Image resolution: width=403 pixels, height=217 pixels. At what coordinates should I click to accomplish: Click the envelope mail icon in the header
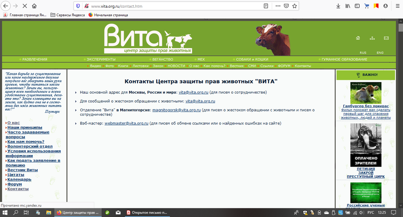click(386, 38)
